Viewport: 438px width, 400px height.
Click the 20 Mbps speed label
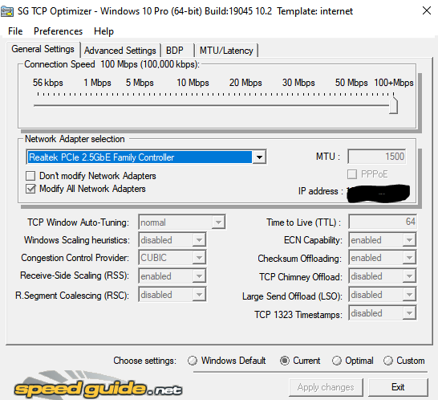(x=245, y=83)
